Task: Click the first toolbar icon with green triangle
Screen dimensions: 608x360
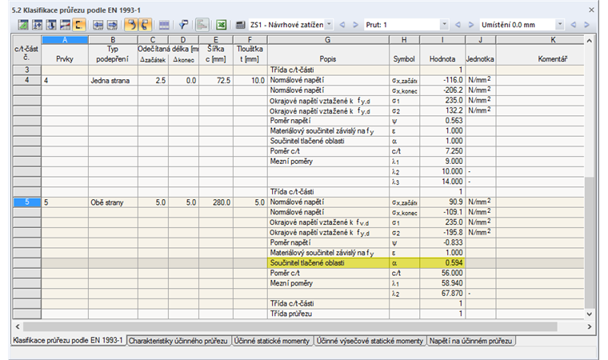Action: point(23,26)
